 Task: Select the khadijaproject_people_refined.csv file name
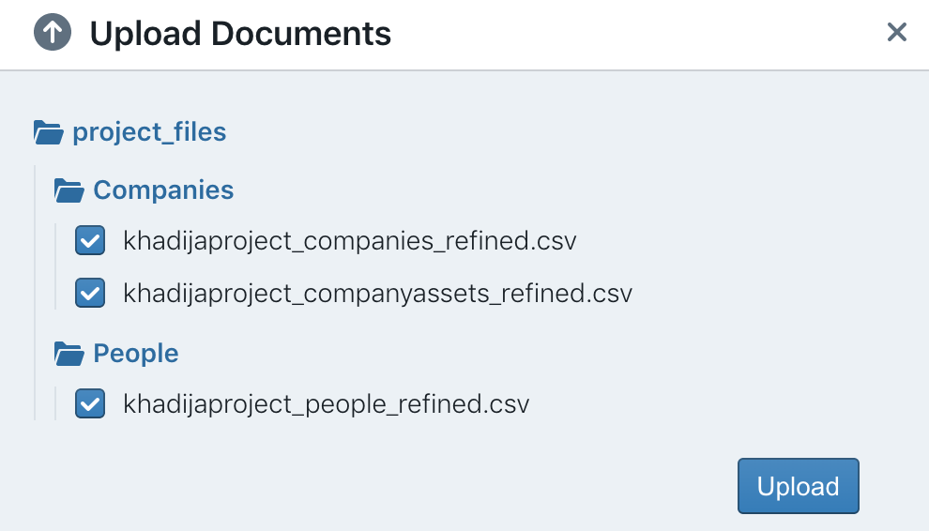pyautogui.click(x=326, y=404)
